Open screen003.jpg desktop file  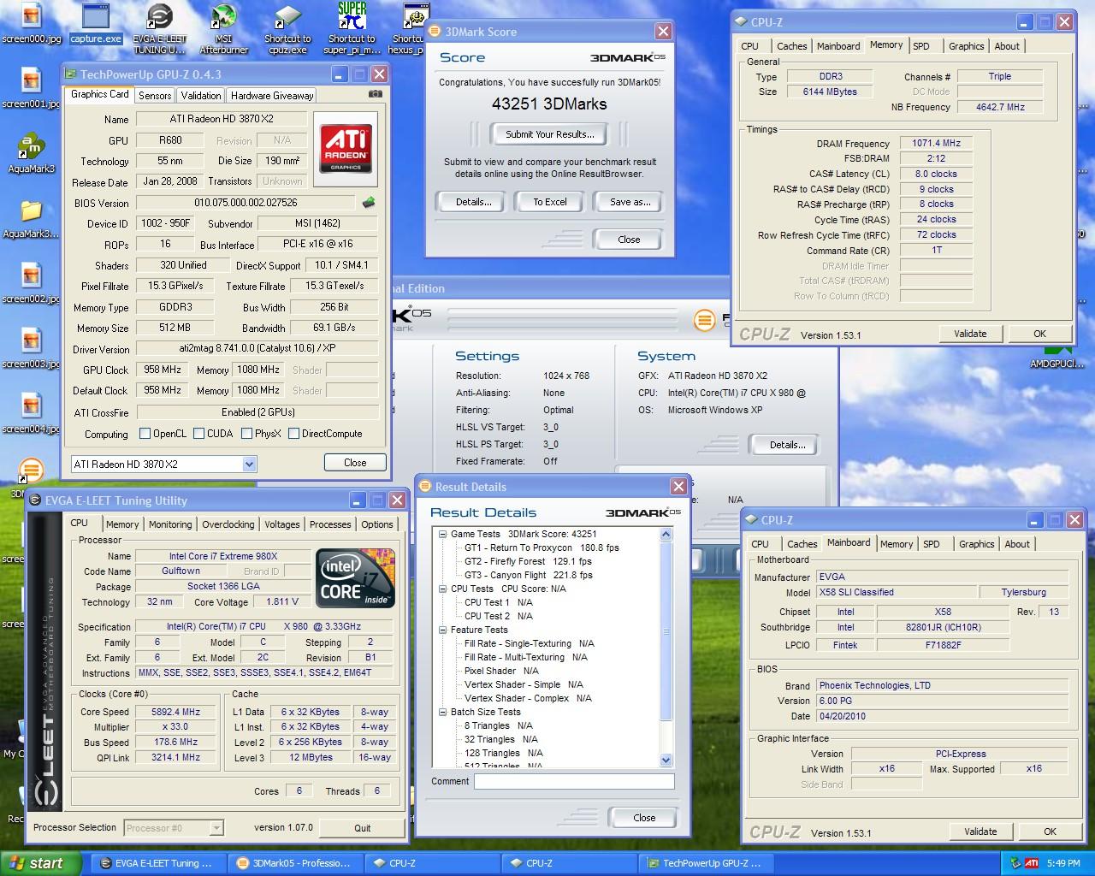tap(31, 348)
